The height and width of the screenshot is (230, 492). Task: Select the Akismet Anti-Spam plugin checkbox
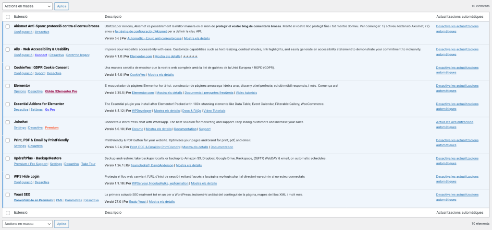click(x=8, y=26)
